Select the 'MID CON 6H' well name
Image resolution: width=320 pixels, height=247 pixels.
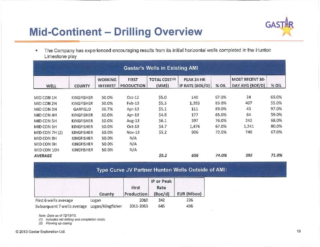[x=45, y=126]
